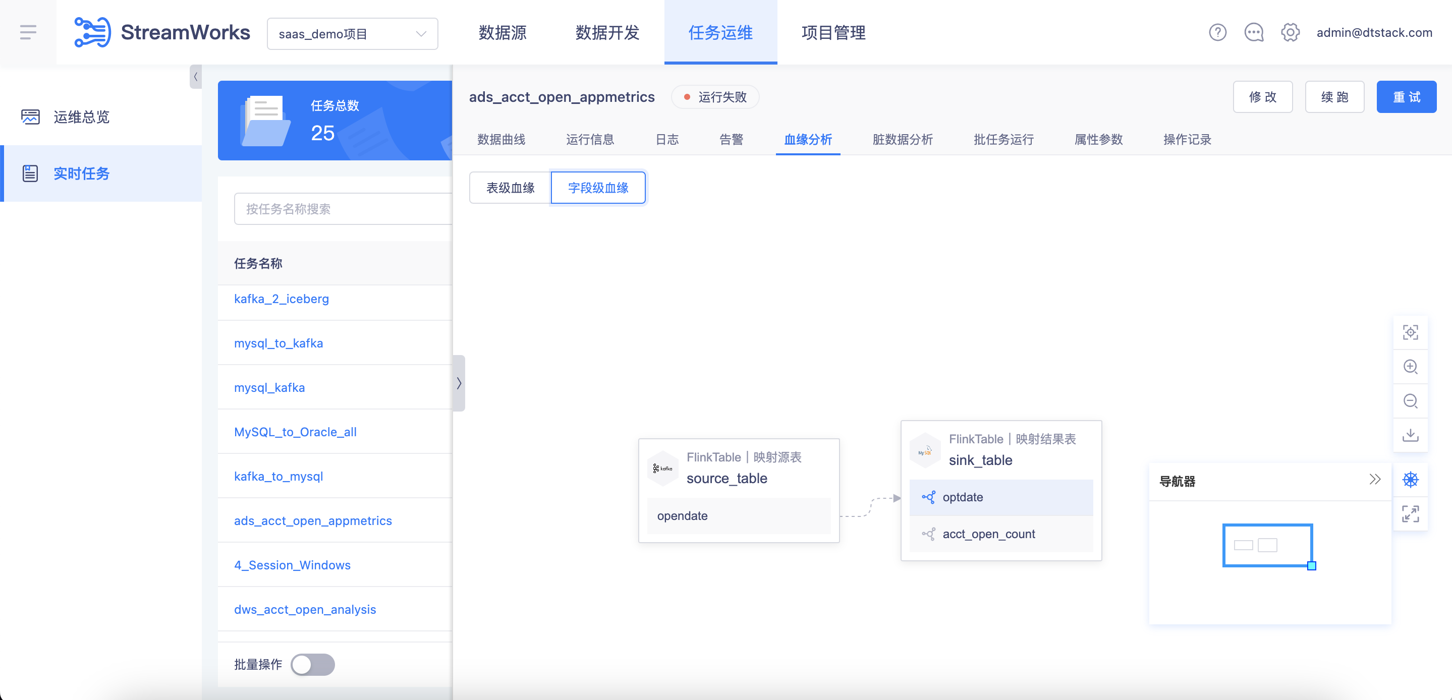Open the help question mark icon
The image size is (1452, 700).
(x=1217, y=33)
